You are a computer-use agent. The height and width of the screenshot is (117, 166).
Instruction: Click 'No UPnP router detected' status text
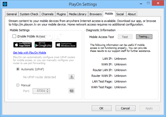point(39,77)
